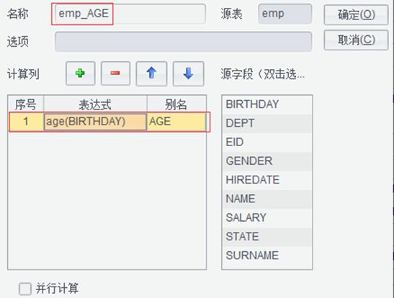
Task: Move the computed column up with blue arrow
Action: 151,73
